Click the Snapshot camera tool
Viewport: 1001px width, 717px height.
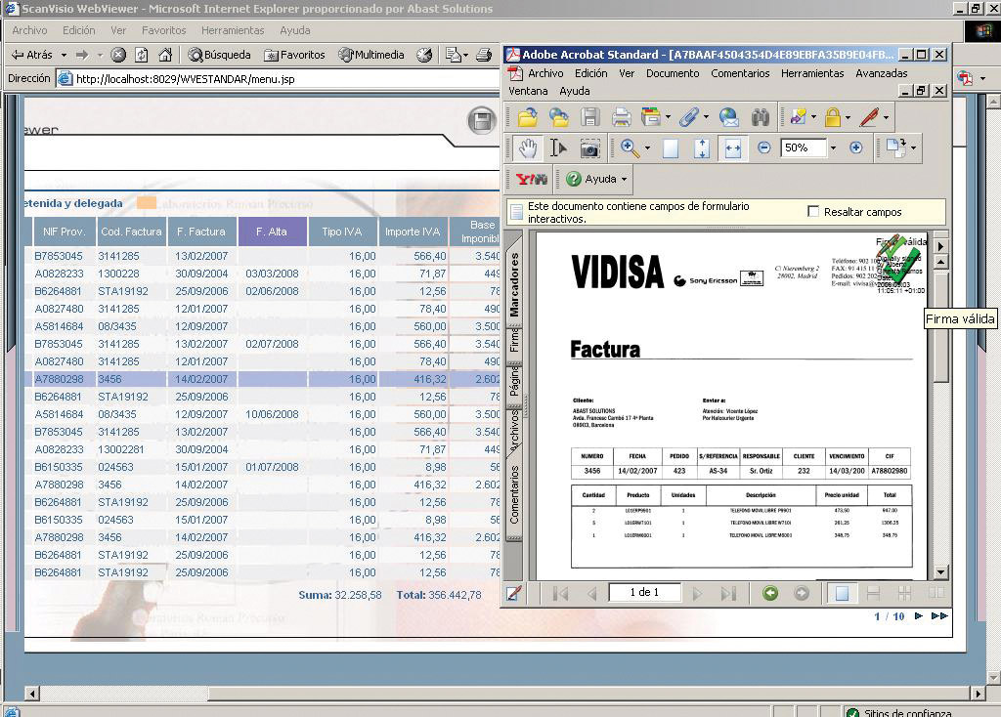coord(589,148)
